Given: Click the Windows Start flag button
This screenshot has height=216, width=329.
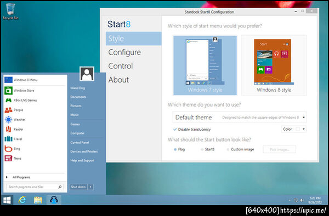Looking at the screenshot, I should click(x=7, y=200).
